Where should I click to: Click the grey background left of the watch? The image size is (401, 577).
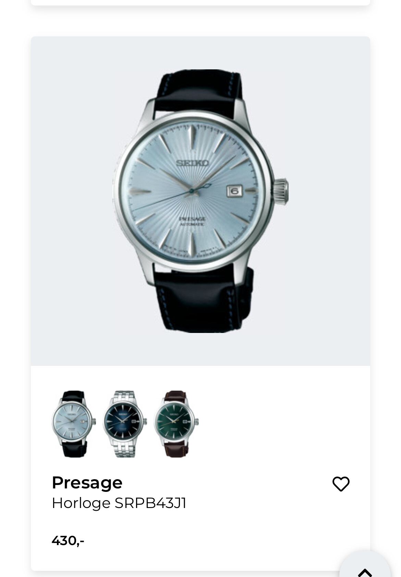pyautogui.click(x=71, y=201)
